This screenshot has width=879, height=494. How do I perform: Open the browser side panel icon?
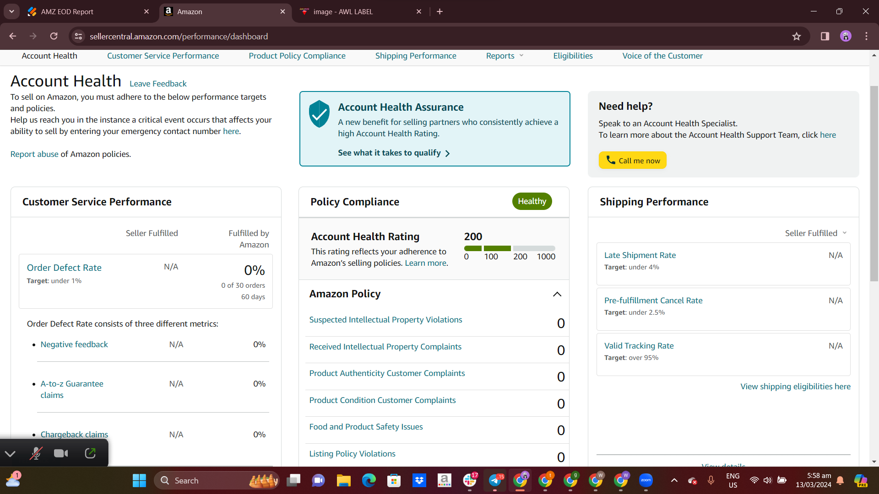[825, 36]
